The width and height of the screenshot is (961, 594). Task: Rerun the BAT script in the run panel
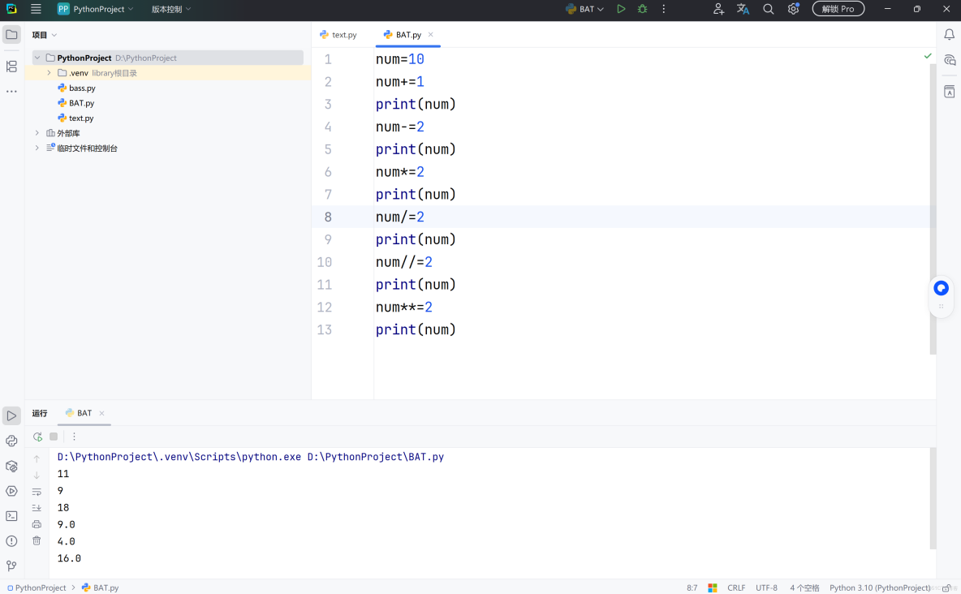pyautogui.click(x=37, y=436)
